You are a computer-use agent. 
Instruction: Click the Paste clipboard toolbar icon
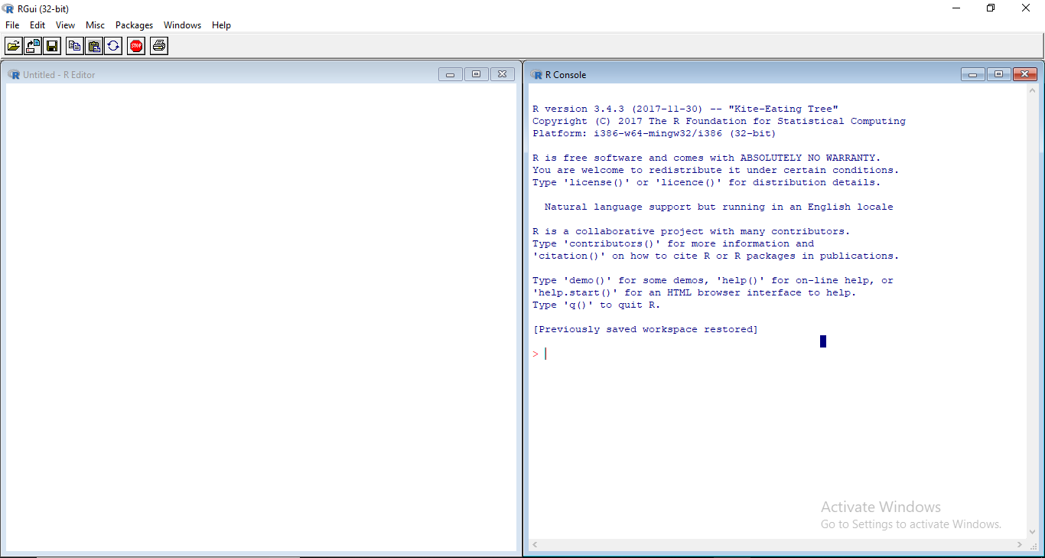(x=93, y=46)
